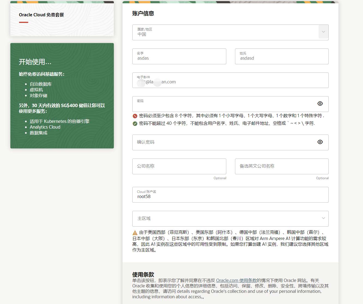363x304 pixels.
Task: Show password via eye icon in 密码 field
Action: pyautogui.click(x=320, y=104)
